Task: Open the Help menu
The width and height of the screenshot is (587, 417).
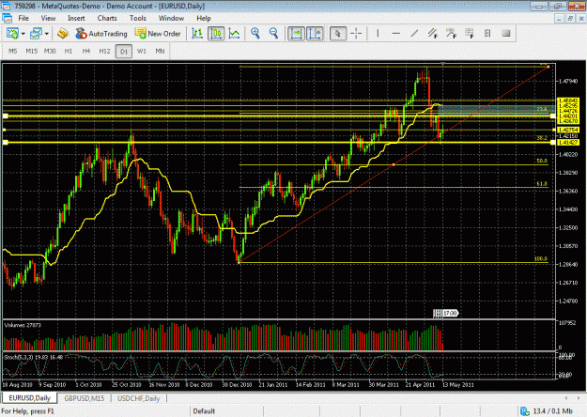Action: (204, 18)
